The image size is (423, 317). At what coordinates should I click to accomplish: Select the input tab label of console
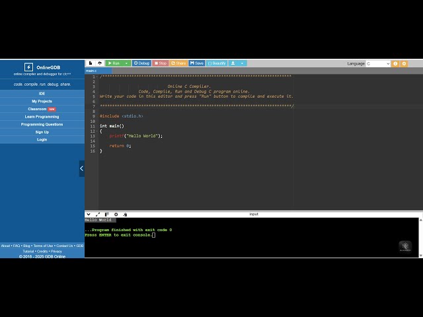click(x=254, y=214)
